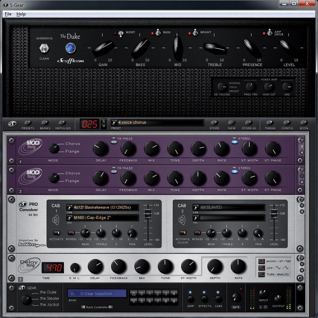
Task: Expand the Mod Thing 2 module menu triangle
Action: point(302,170)
